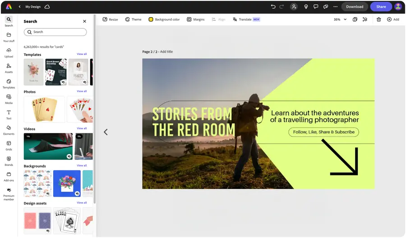Click the Download button
The image size is (406, 238).
355,7
